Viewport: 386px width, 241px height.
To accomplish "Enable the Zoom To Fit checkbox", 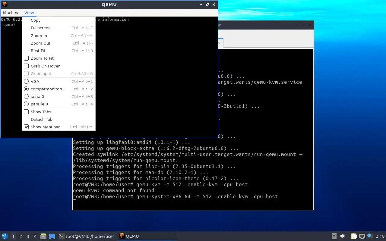I will (x=26, y=58).
